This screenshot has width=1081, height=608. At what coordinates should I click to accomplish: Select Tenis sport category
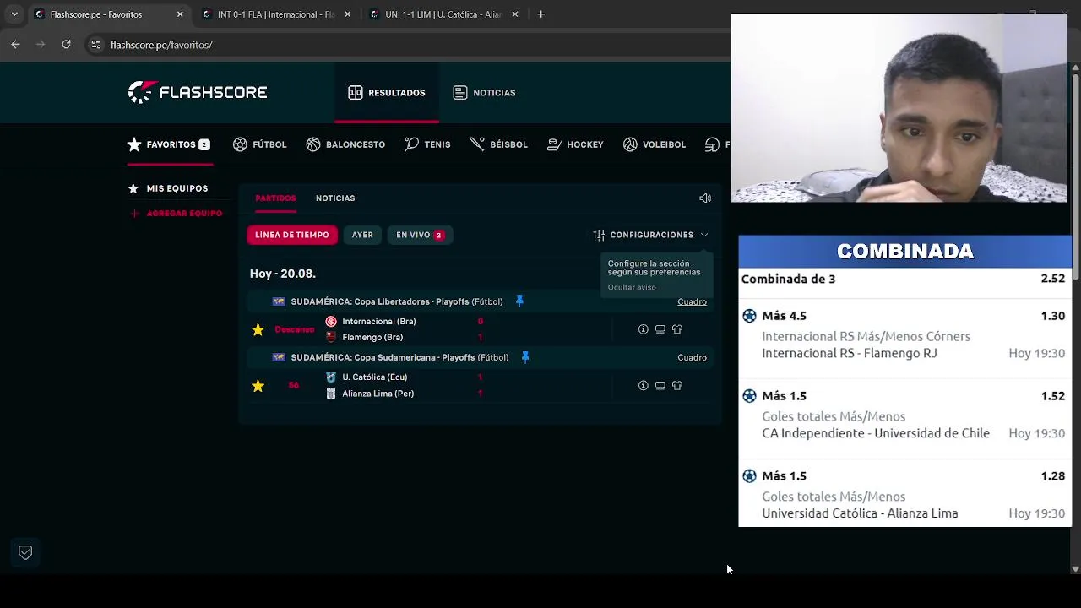(427, 144)
